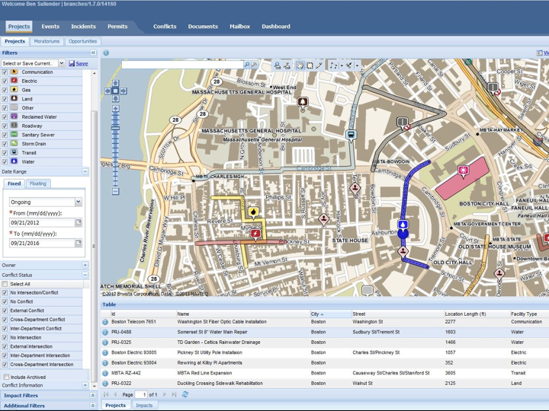The width and height of the screenshot is (549, 411).
Task: Open the measure tool dropdown arrow
Action: point(342,65)
